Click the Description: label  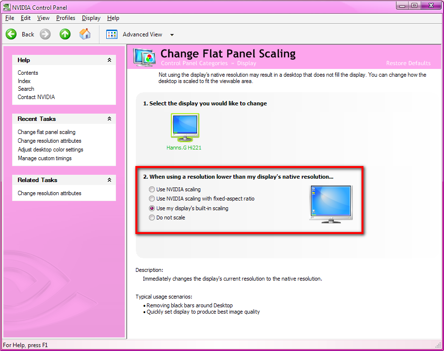pyautogui.click(x=149, y=270)
